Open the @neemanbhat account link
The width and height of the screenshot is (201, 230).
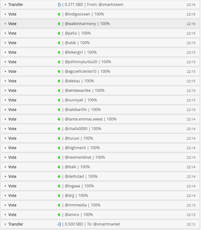click(x=78, y=157)
